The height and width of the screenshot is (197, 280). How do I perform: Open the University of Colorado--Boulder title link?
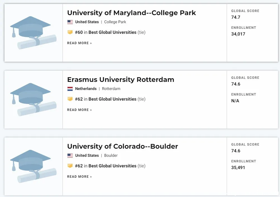[123, 146]
